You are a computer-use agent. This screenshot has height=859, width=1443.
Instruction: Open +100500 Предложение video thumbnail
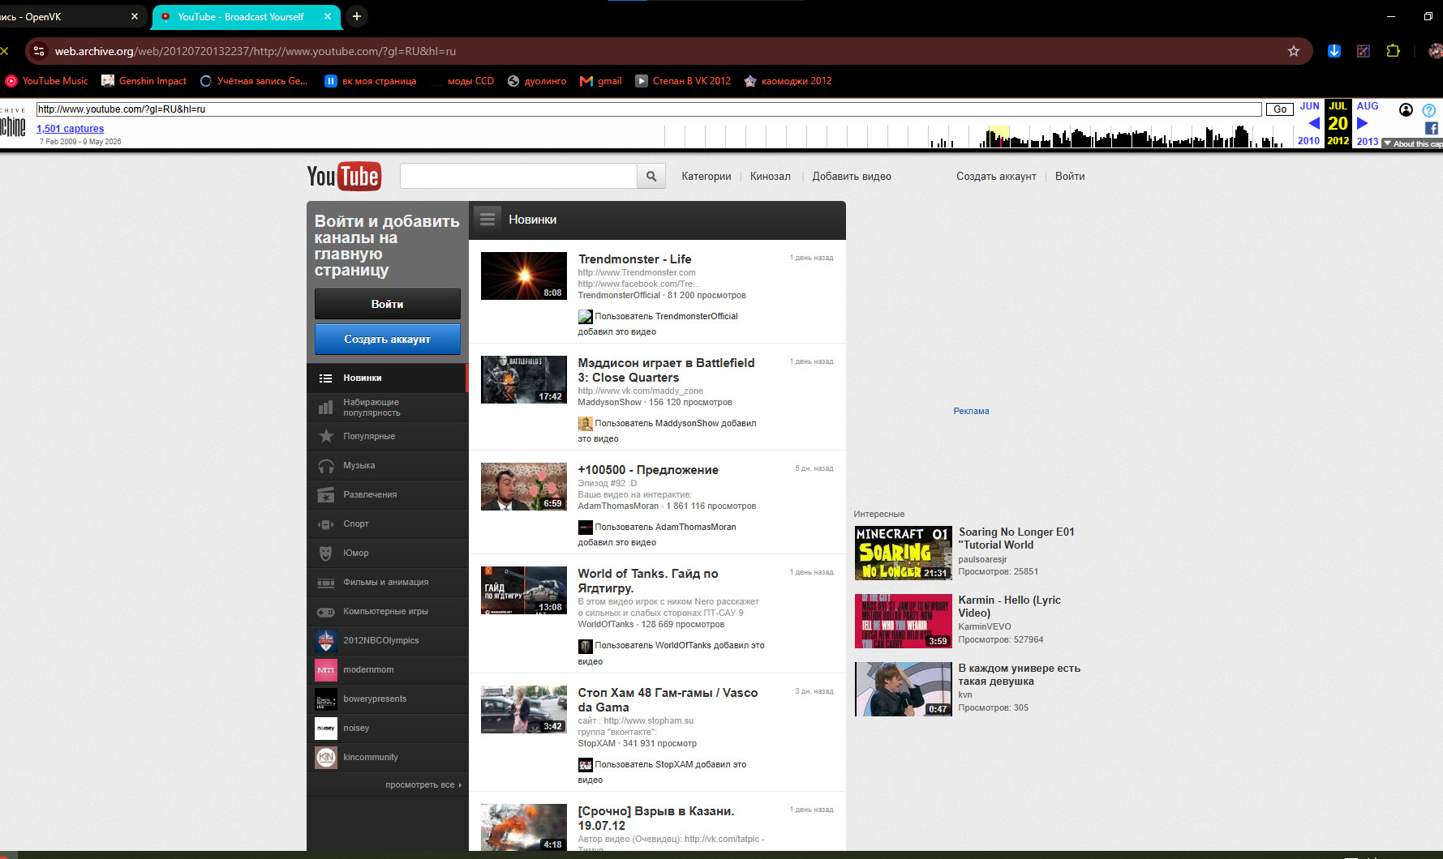click(524, 487)
